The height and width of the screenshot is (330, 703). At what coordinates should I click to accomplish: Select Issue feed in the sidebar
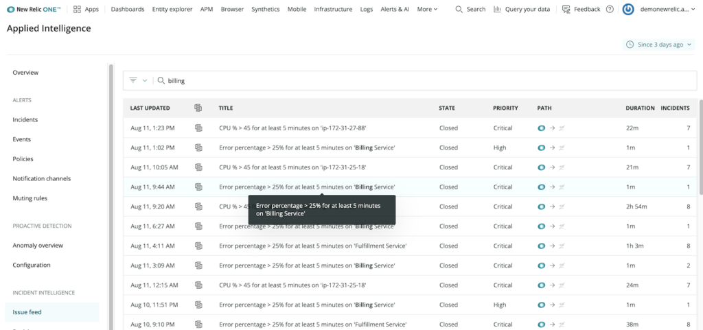[52, 312]
